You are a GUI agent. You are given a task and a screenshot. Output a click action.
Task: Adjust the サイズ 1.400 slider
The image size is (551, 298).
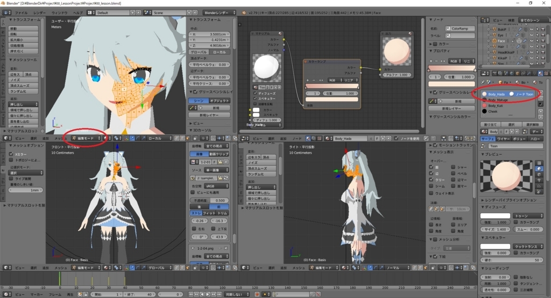pyautogui.click(x=496, y=229)
